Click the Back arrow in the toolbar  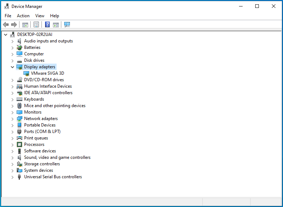click(x=6, y=24)
